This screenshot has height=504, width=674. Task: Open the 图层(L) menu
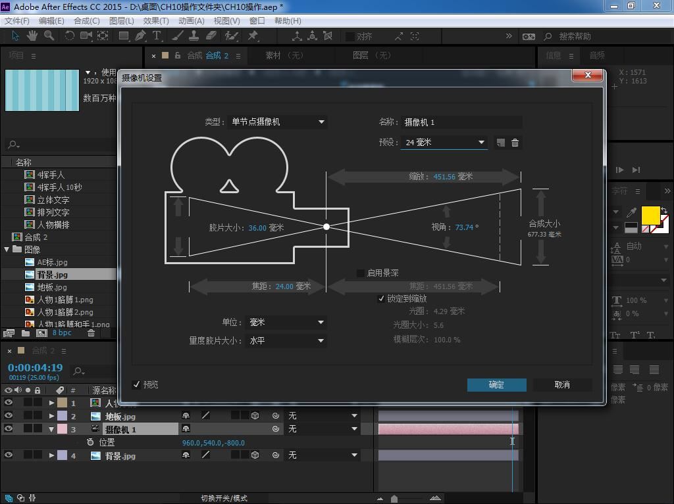(x=122, y=20)
